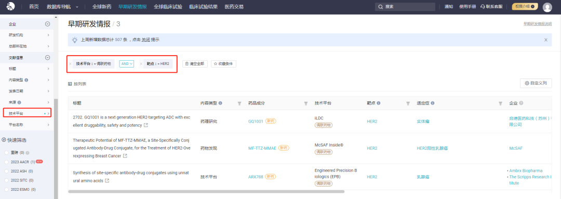Screen dimensions: 561x199
Task: Click the HER2阳性乳腺癌 indication link
Action: (432, 148)
